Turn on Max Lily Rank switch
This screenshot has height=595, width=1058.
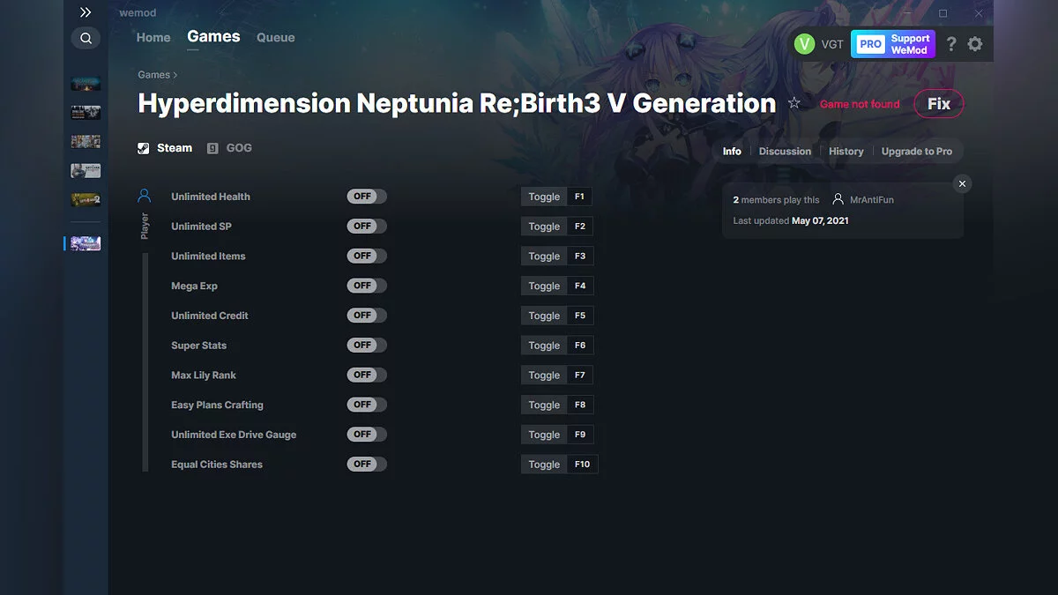click(367, 375)
